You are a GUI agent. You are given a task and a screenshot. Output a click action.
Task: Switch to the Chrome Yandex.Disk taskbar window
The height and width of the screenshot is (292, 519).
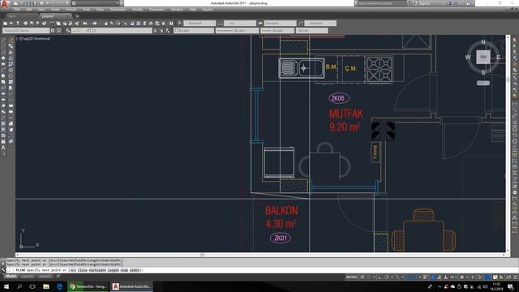(88, 286)
